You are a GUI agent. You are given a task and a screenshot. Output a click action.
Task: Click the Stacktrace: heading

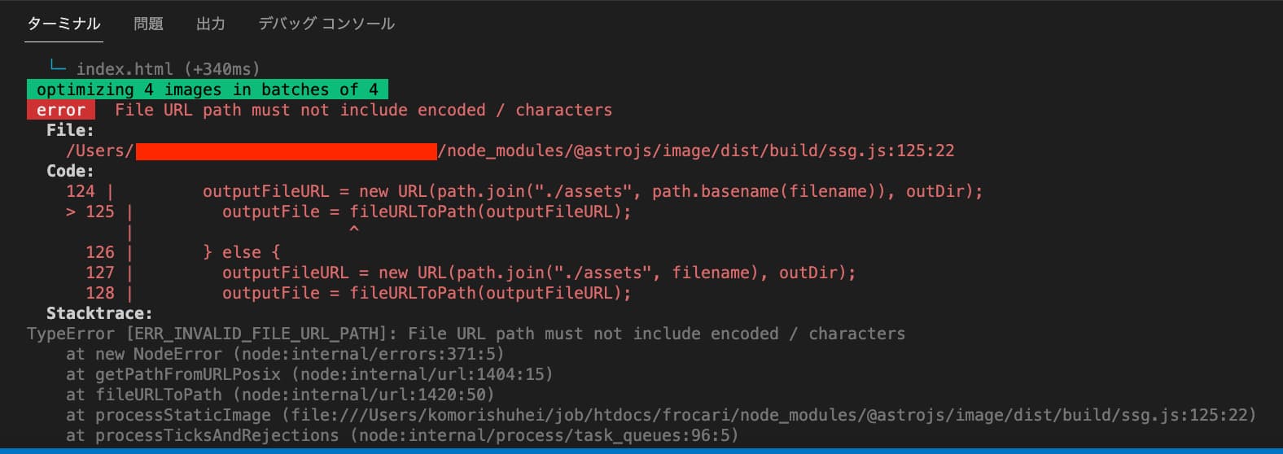[99, 313]
